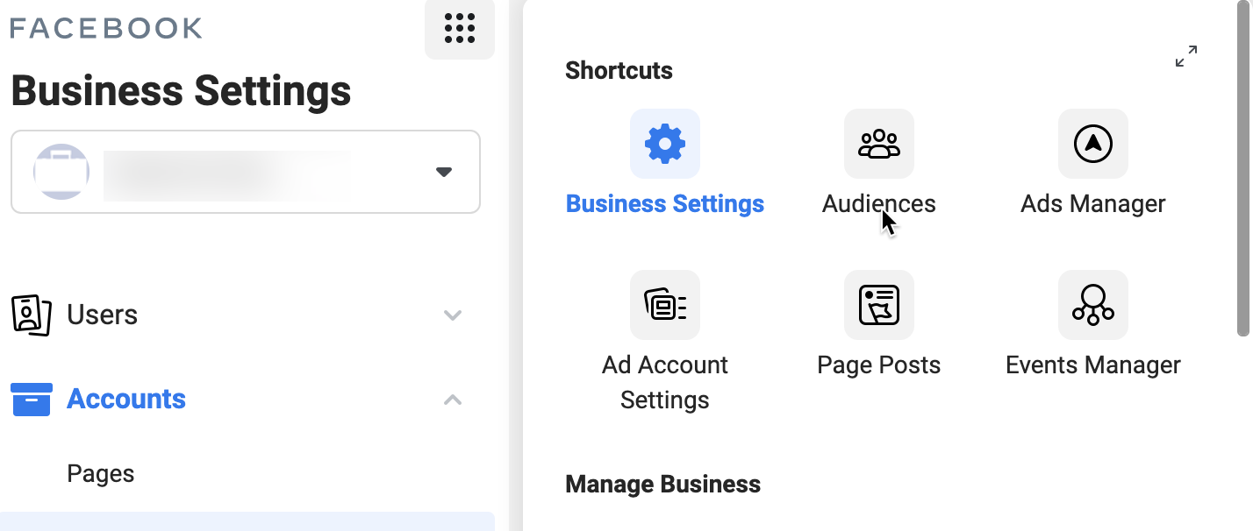Viewport: 1253px width, 531px height.
Task: Expand the shortcuts panel with arrows icon
Action: point(1186,57)
